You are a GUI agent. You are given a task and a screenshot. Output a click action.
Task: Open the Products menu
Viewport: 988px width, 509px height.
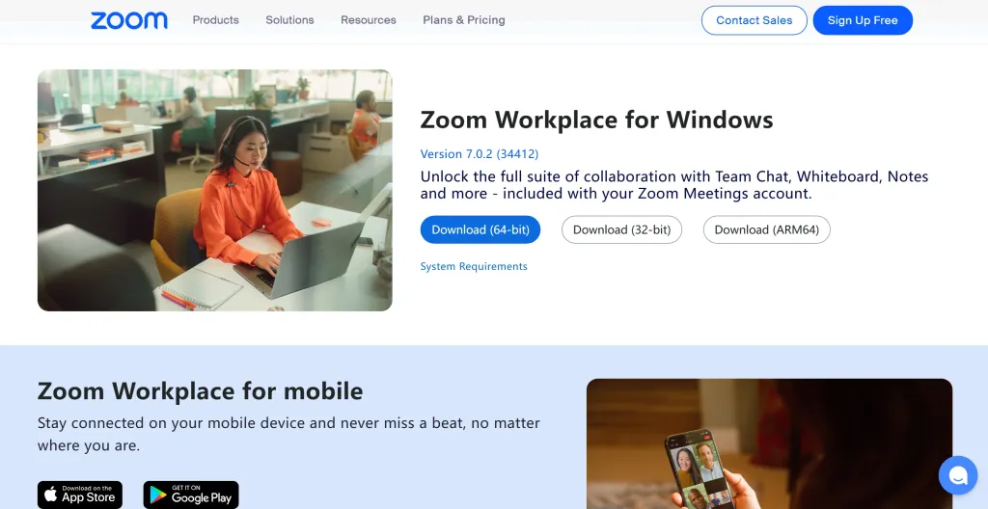pyautogui.click(x=215, y=20)
